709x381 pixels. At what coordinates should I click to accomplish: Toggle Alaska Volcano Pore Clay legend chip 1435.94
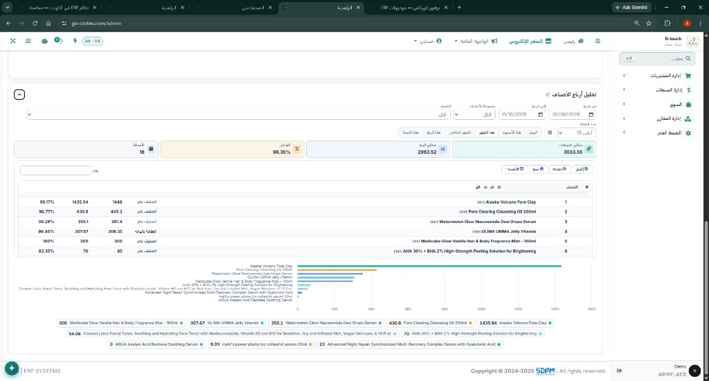(x=515, y=323)
